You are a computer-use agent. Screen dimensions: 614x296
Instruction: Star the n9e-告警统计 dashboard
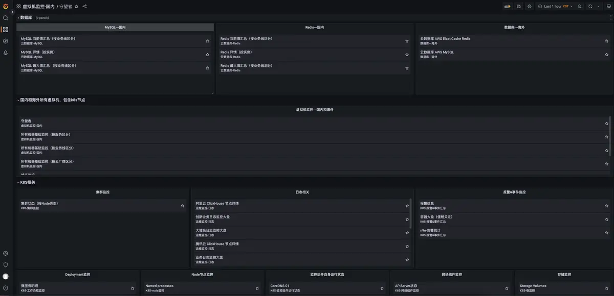(607, 233)
